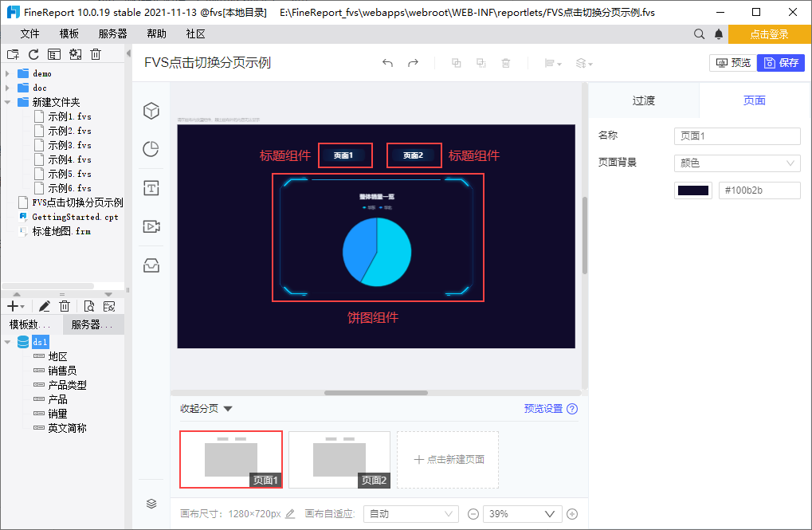This screenshot has width=812, height=530.
Task: Open the 模板 menu
Action: pyautogui.click(x=69, y=34)
